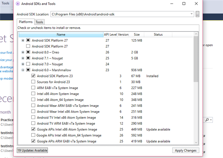
Task: Select the Sources for Android 23 row text
Action: 53,82
